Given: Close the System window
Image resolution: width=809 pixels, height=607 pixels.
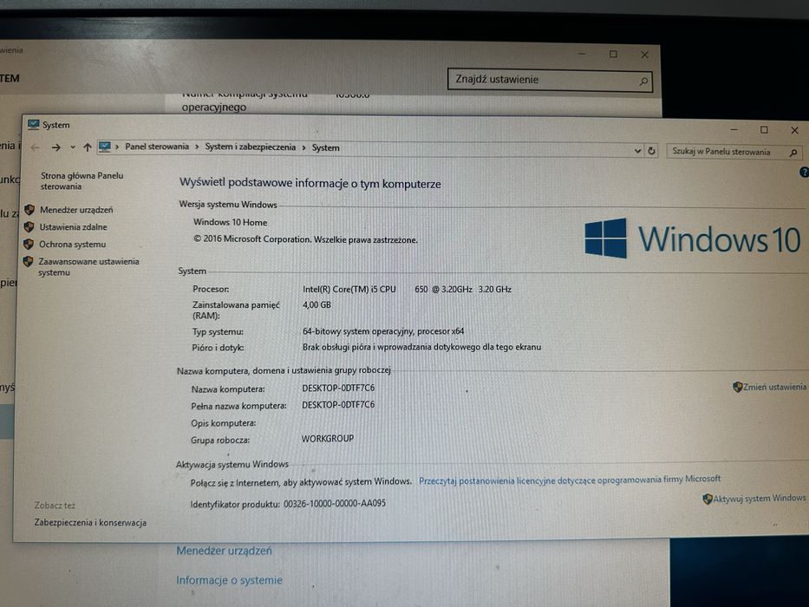Looking at the screenshot, I should [x=794, y=131].
